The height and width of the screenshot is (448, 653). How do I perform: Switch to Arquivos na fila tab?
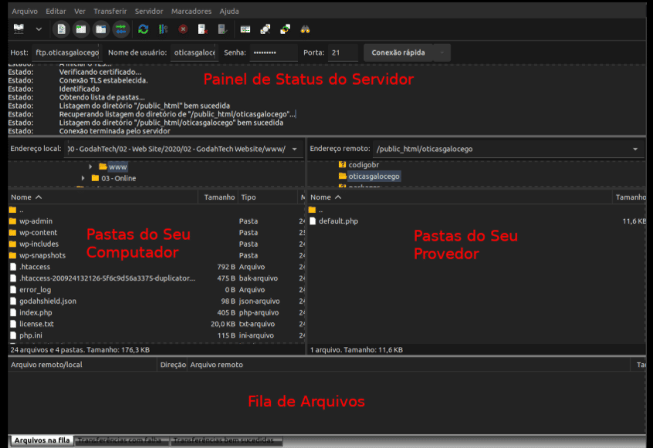click(42, 440)
